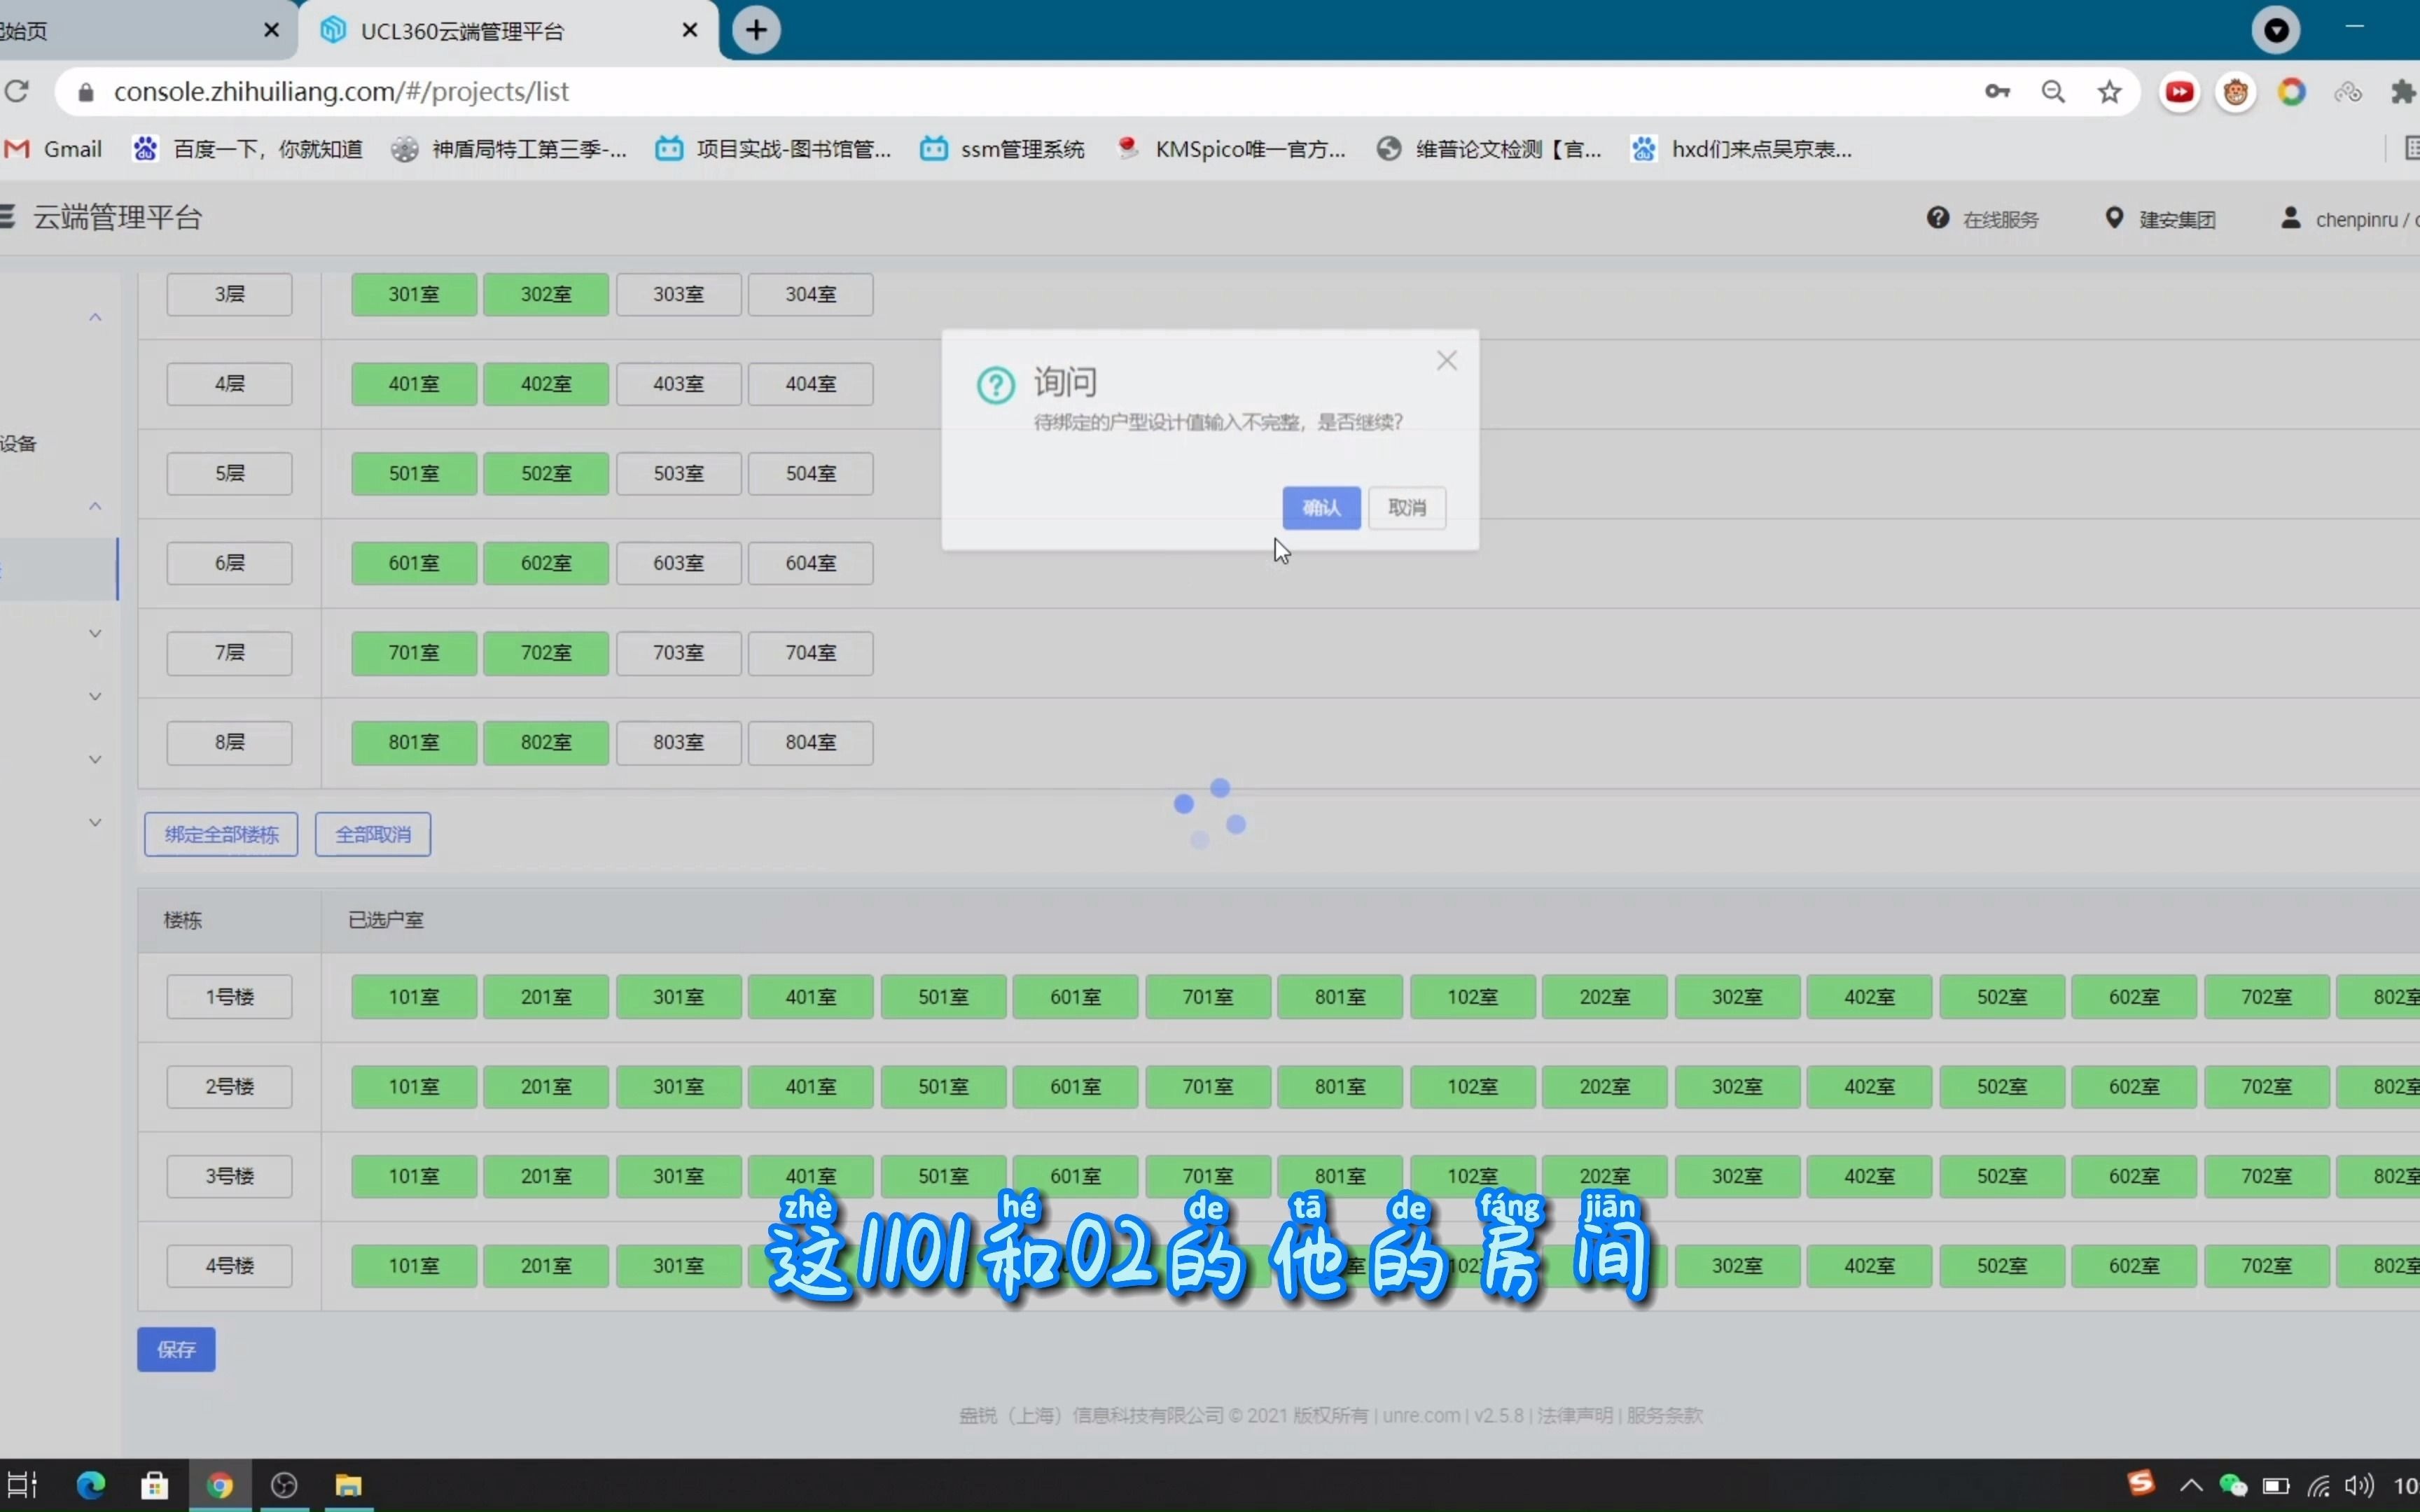This screenshot has height=1512, width=2420.
Task: Select the 2号楼 building button
Action: tap(229, 1086)
